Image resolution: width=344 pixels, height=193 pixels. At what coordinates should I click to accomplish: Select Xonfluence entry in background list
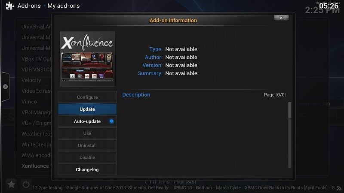point(36,166)
